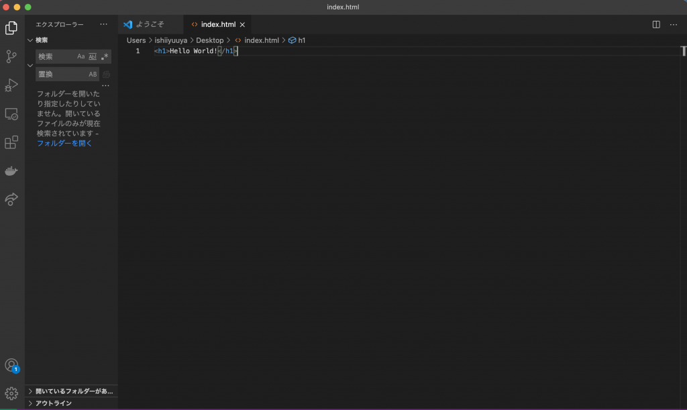Viewport: 687px width, 410px height.
Task: Toggle Match Whole Word in search
Action: pos(93,57)
